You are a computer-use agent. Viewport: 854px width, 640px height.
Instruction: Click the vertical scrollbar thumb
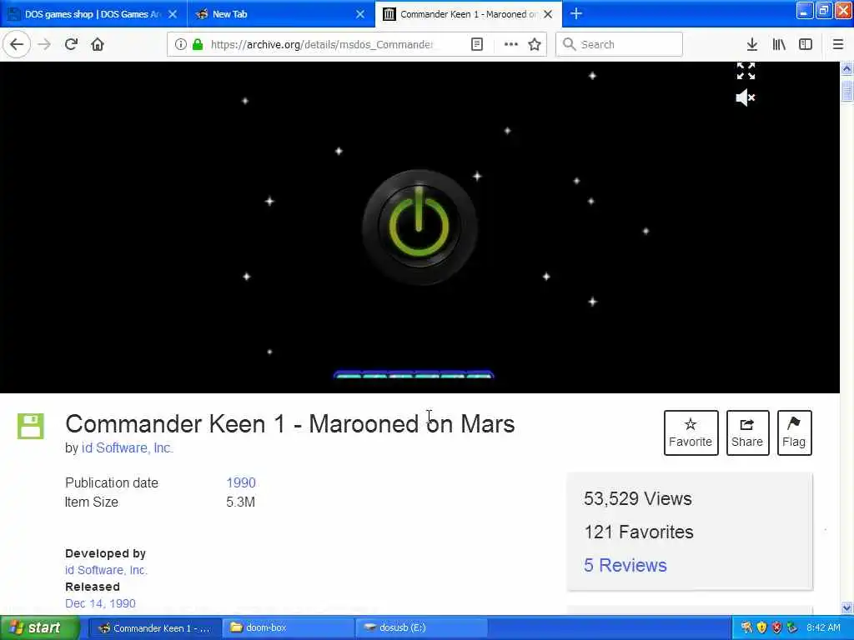(x=846, y=90)
